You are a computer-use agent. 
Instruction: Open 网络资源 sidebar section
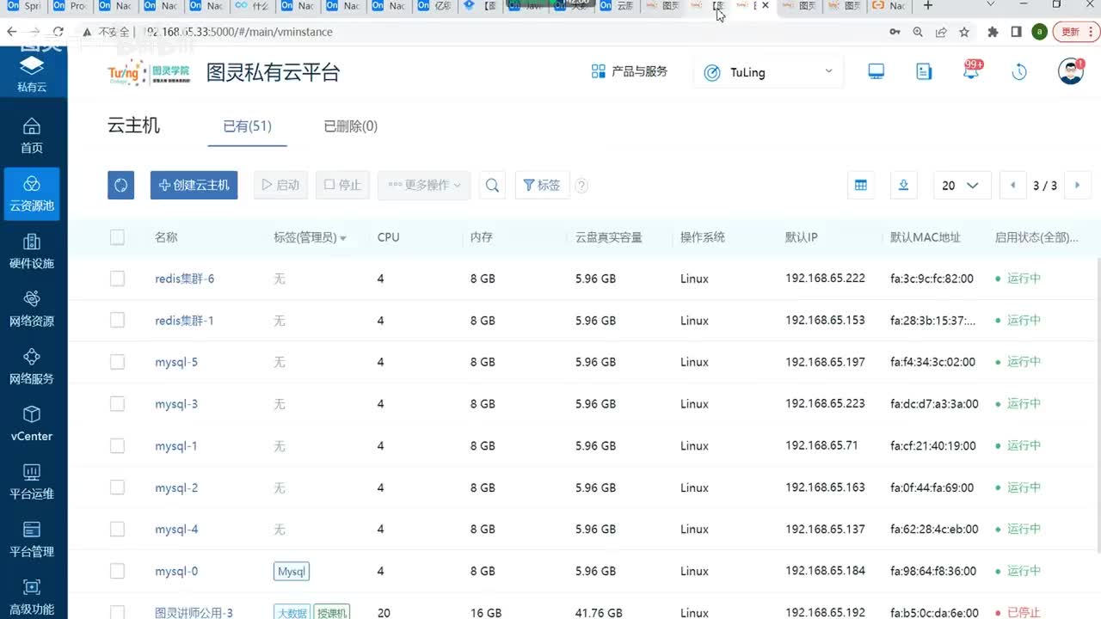click(x=32, y=309)
